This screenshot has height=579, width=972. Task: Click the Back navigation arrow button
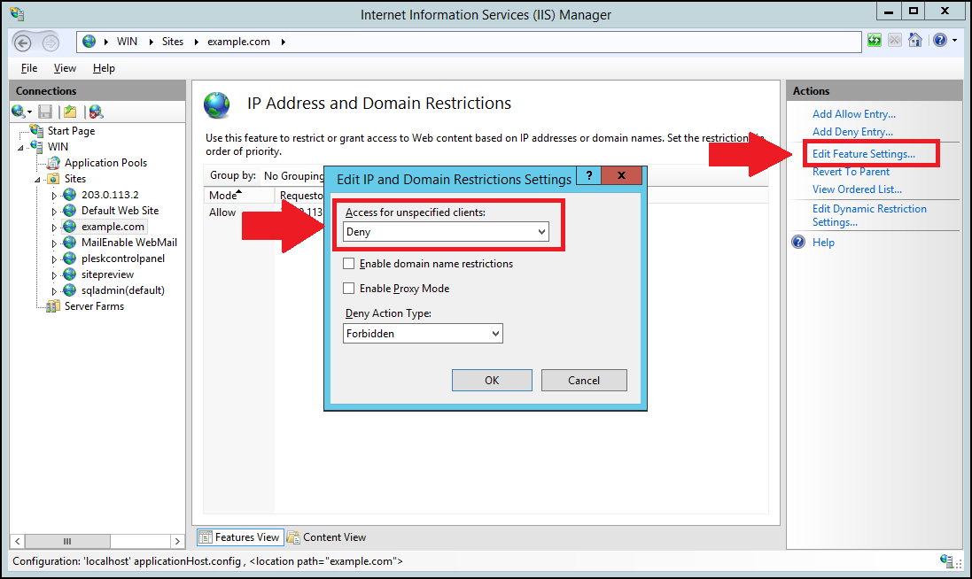point(23,42)
